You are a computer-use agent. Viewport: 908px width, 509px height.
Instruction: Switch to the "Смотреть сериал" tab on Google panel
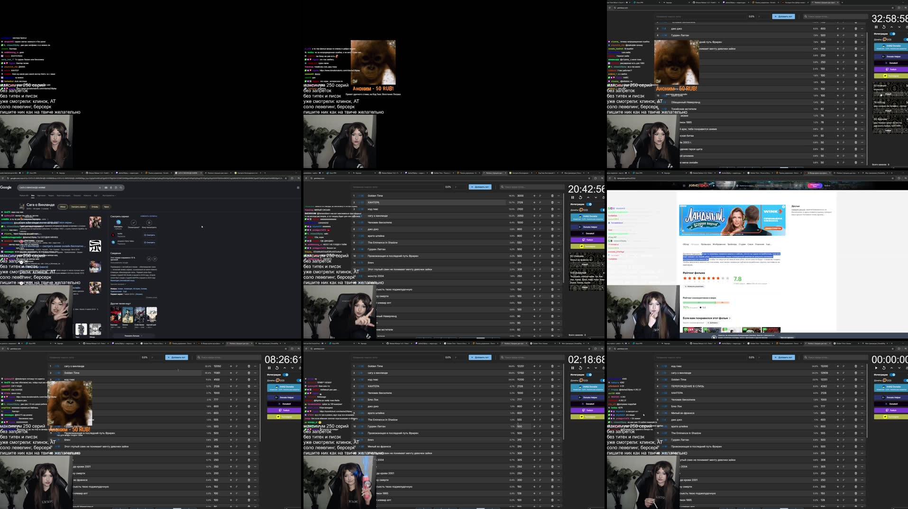coord(79,206)
